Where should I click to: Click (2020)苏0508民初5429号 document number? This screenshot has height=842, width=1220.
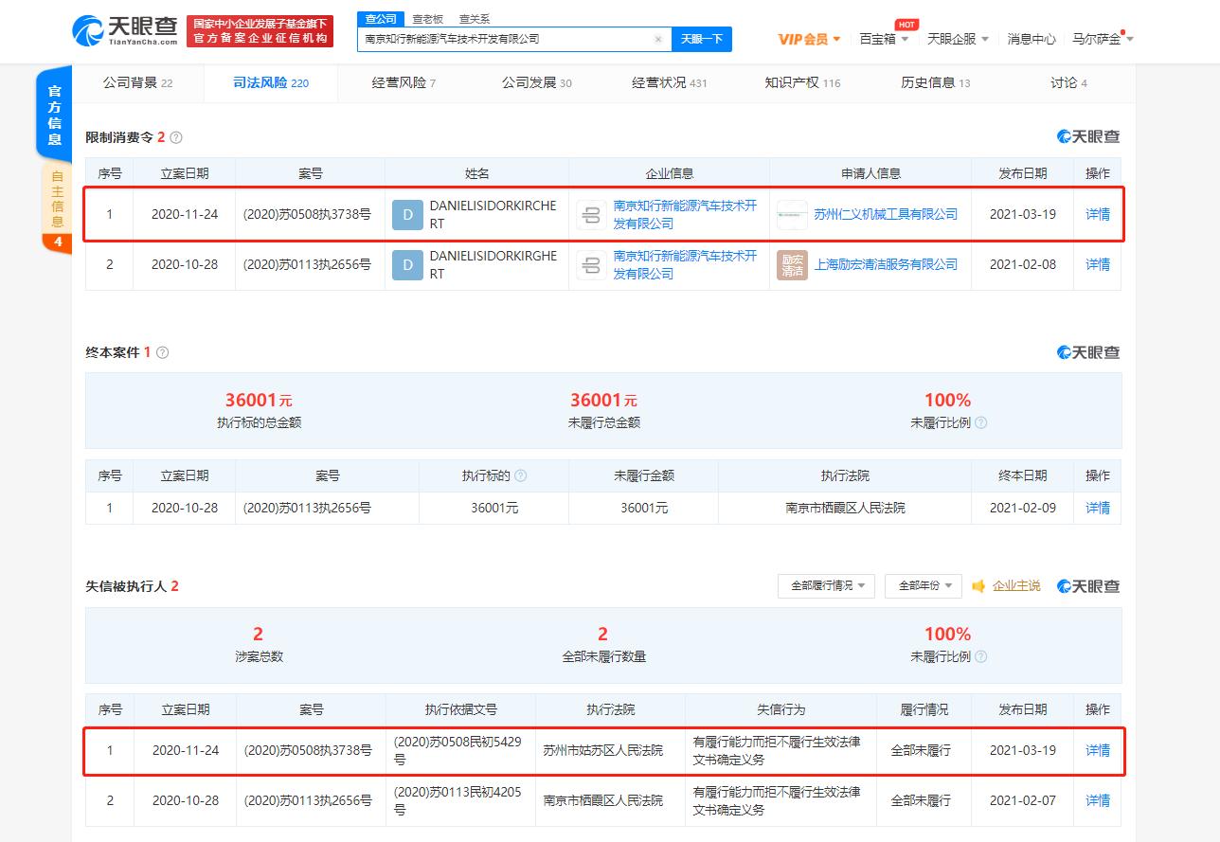[457, 751]
